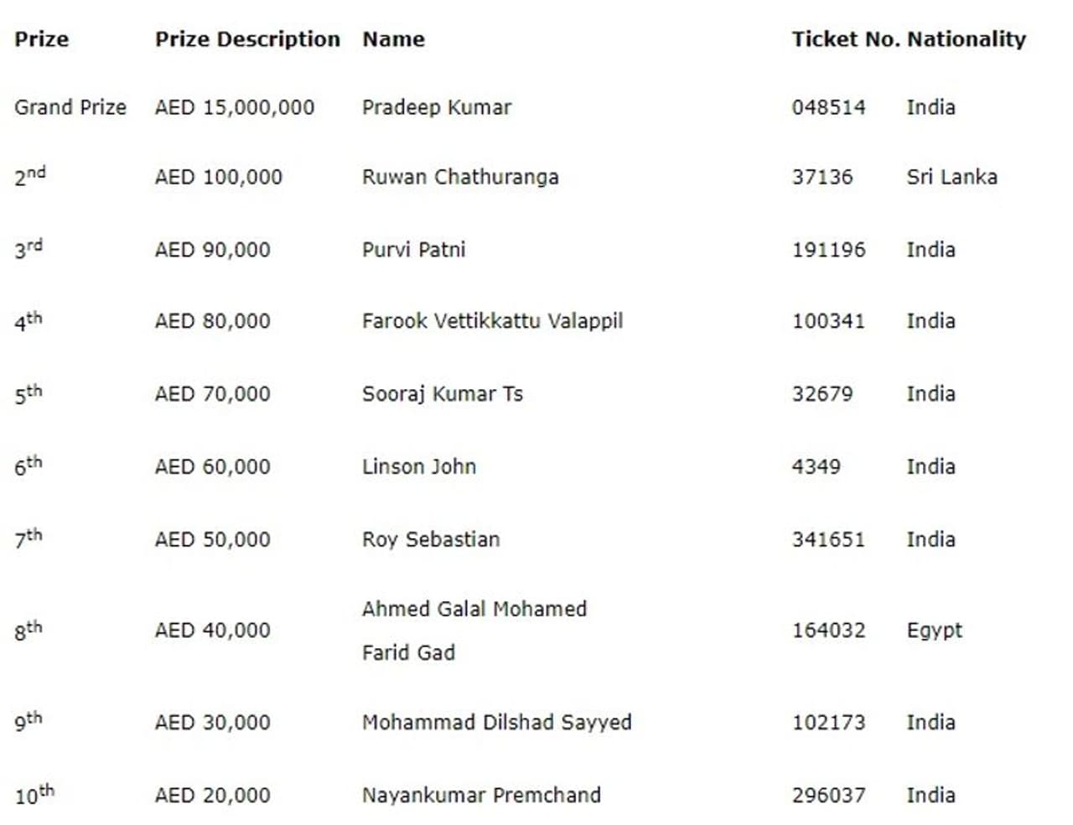Click ticket number 048514
This screenshot has height=825, width=1073.
pos(828,107)
